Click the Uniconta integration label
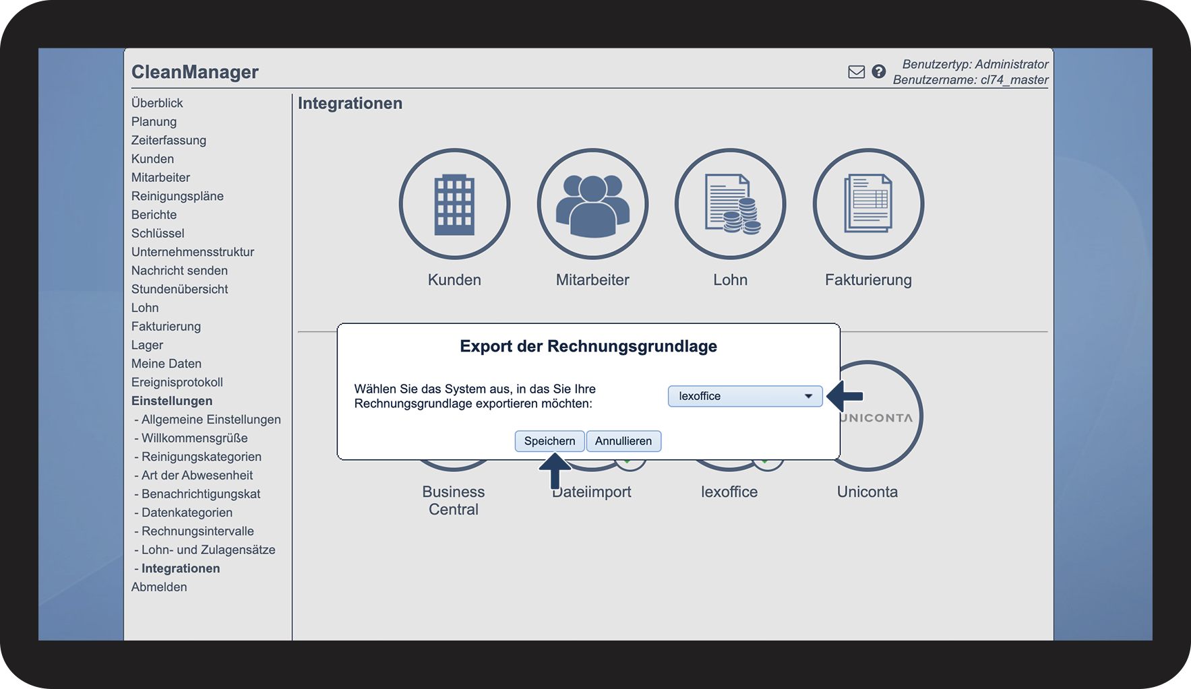The image size is (1191, 689). tap(867, 492)
